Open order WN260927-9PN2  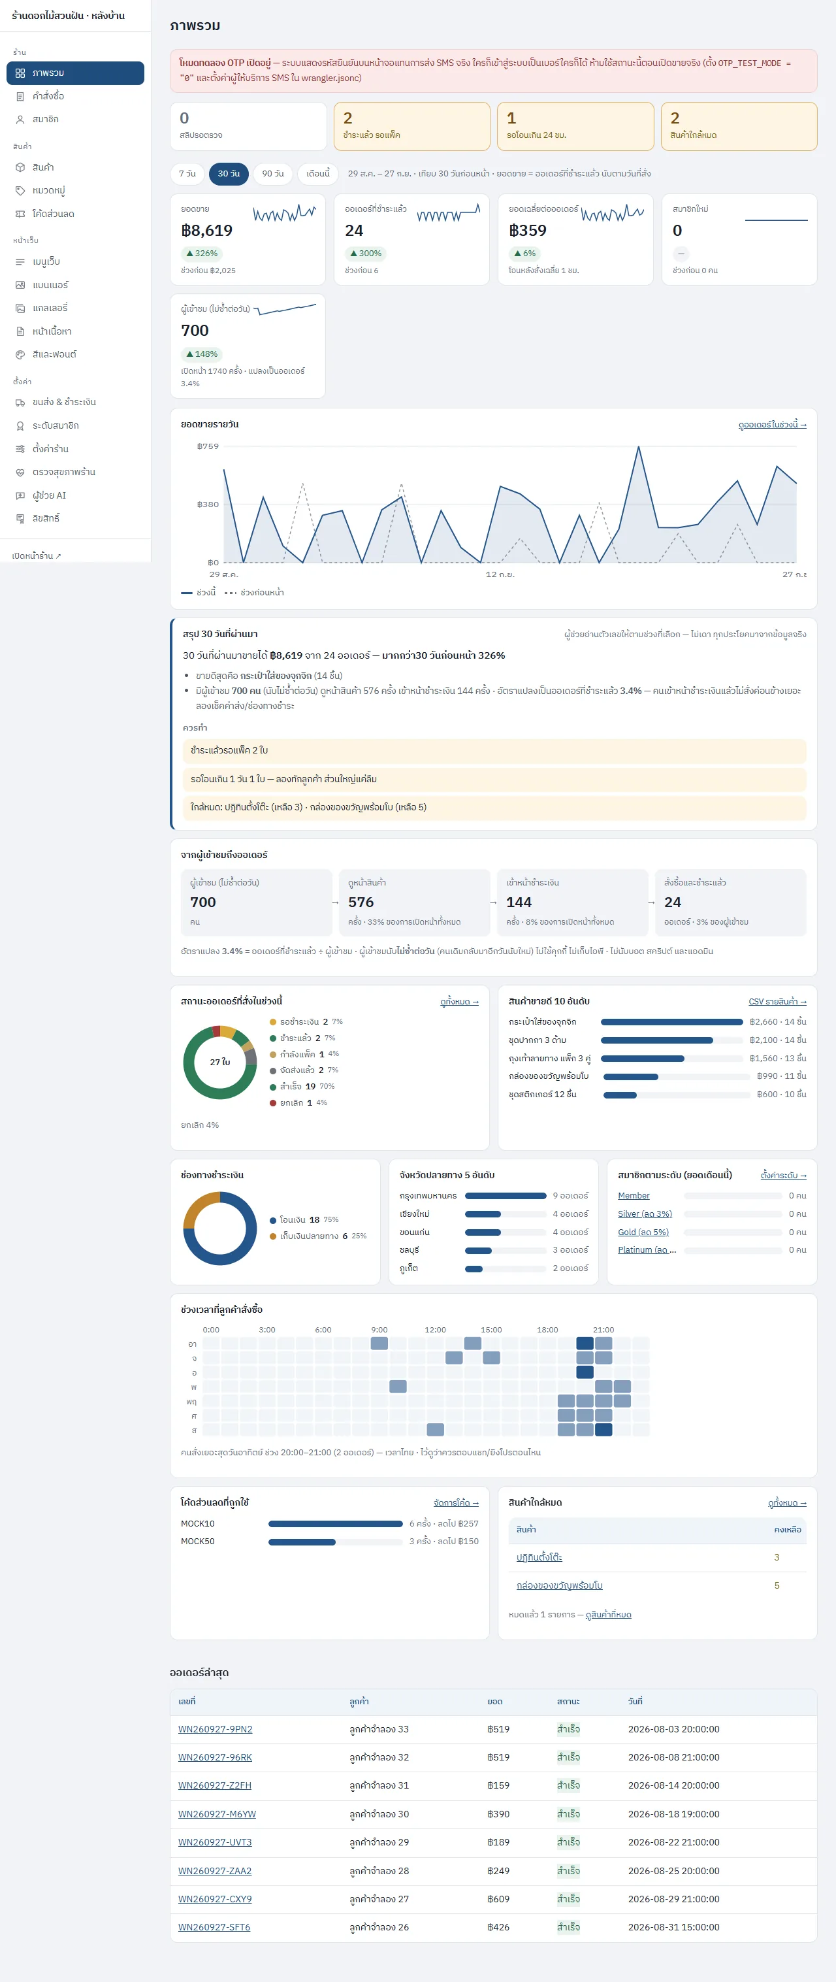click(x=216, y=1730)
